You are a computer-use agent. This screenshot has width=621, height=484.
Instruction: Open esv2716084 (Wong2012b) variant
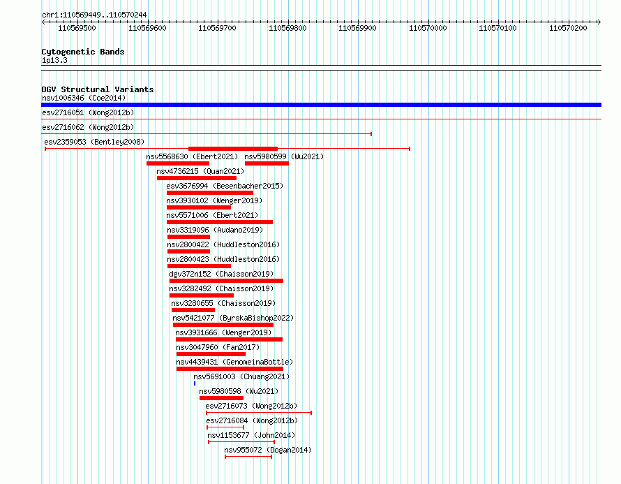coord(252,420)
